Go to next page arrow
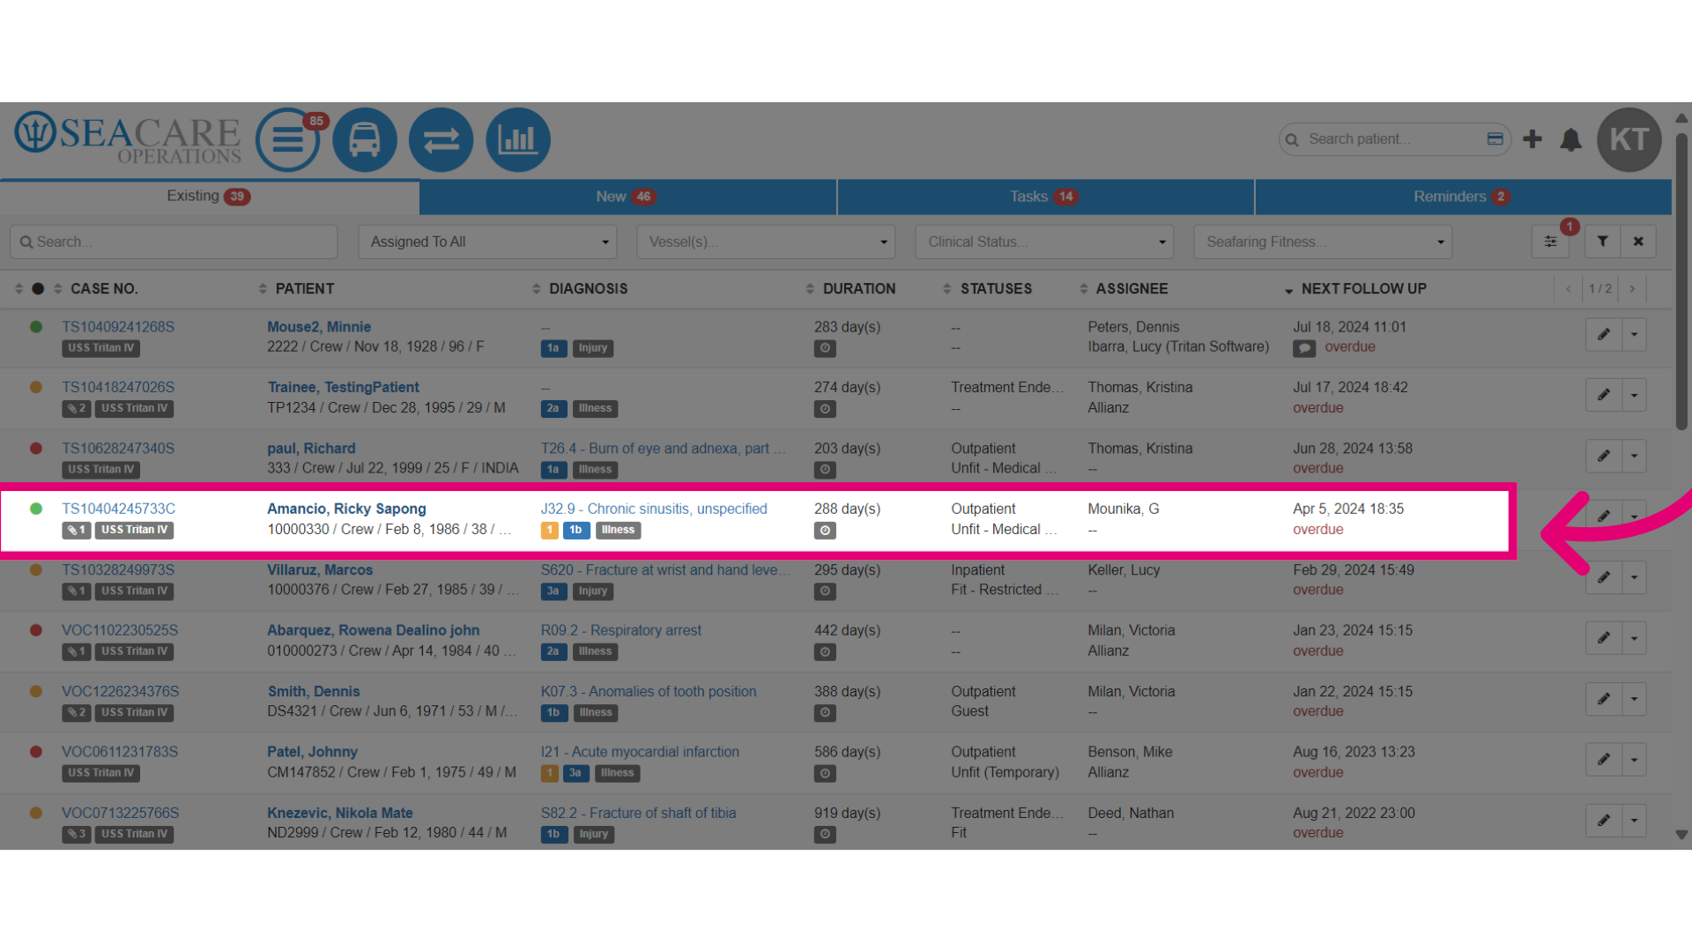The image size is (1692, 952). (1632, 289)
